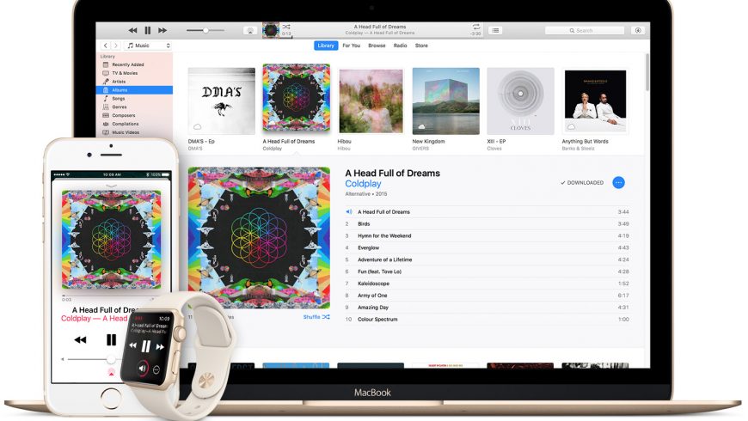Tap the rewind button on the iPhone
The image size is (748, 421).
point(80,340)
